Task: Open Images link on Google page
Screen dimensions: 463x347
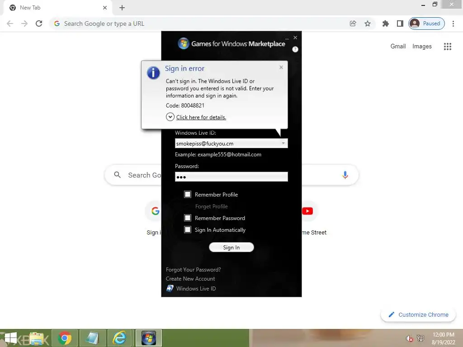Action: click(x=422, y=47)
